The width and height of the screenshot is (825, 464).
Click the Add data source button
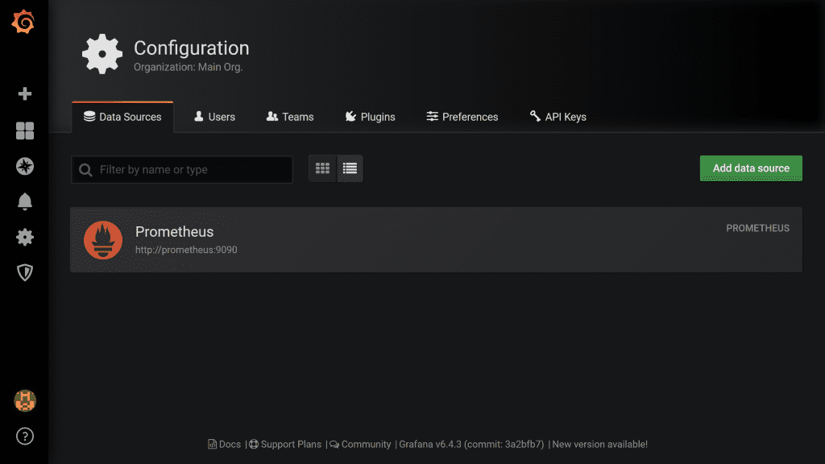[751, 168]
